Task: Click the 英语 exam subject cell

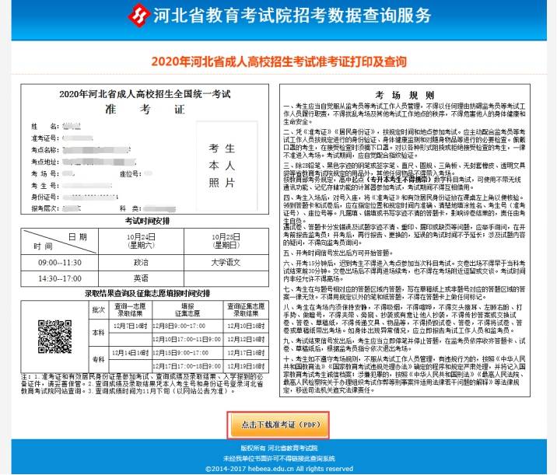Action: 141,278
